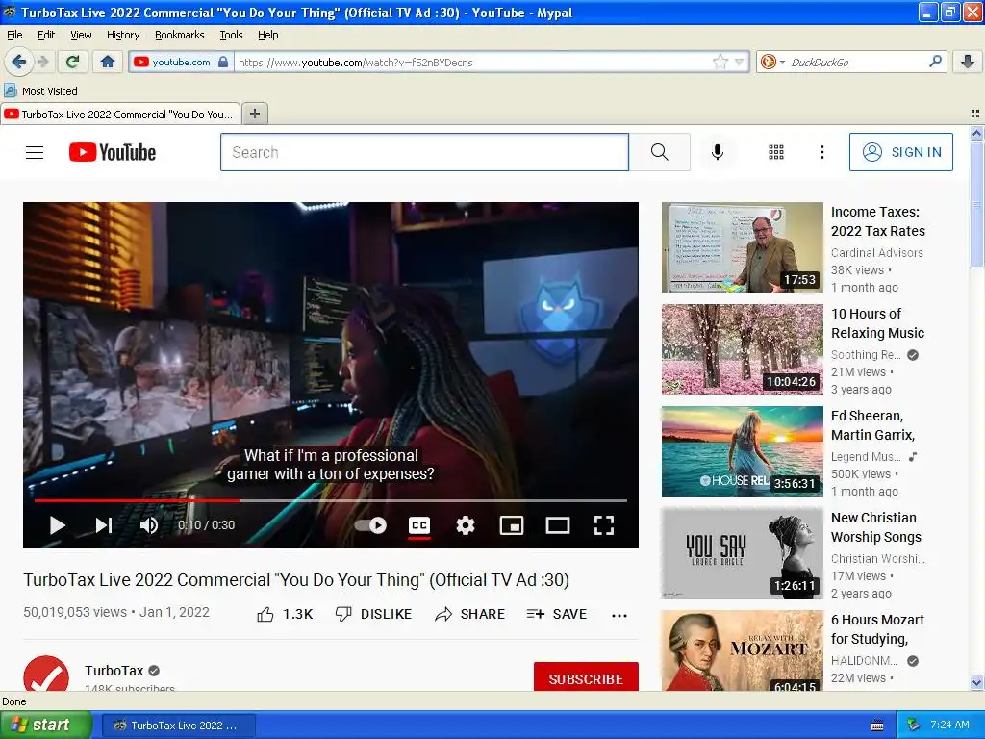Open the Edit menu

click(46, 35)
